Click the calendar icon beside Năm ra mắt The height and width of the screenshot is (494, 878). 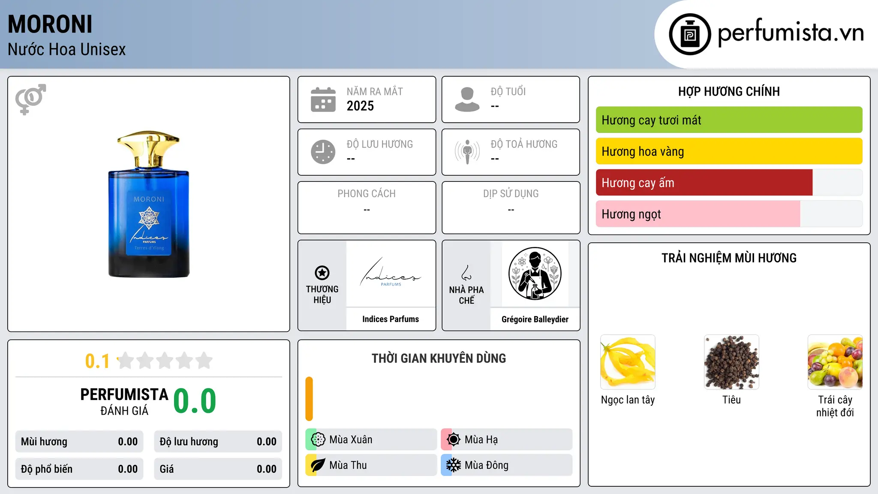pos(323,99)
